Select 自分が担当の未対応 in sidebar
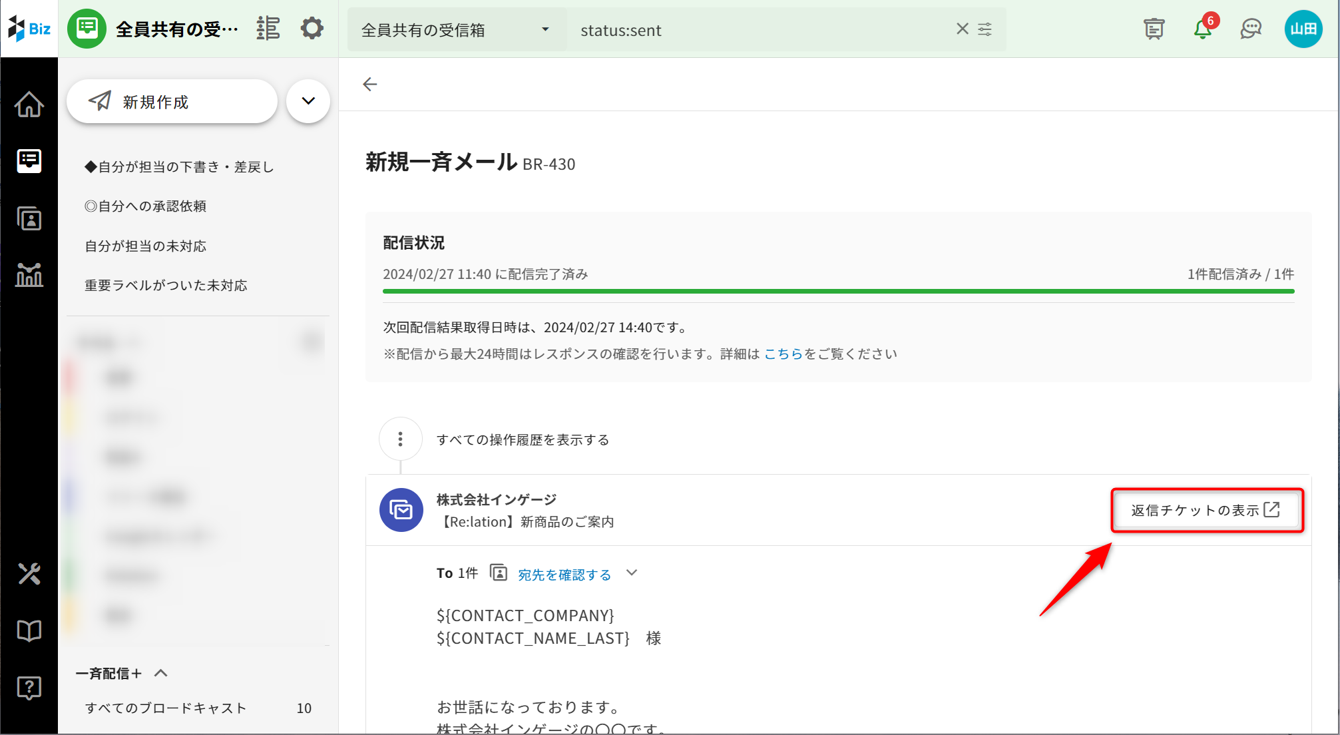 pos(145,246)
